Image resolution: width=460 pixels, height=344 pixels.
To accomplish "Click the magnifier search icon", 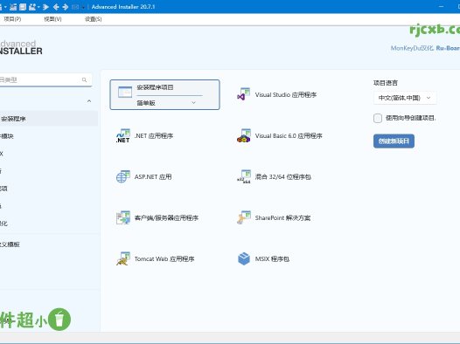I will (84, 80).
